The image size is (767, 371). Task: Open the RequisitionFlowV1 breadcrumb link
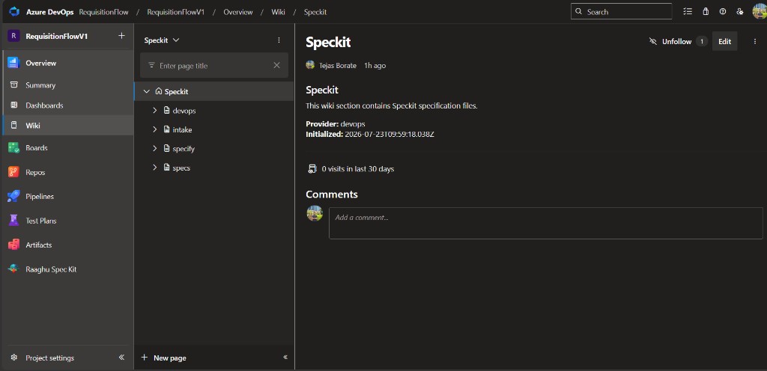(175, 12)
